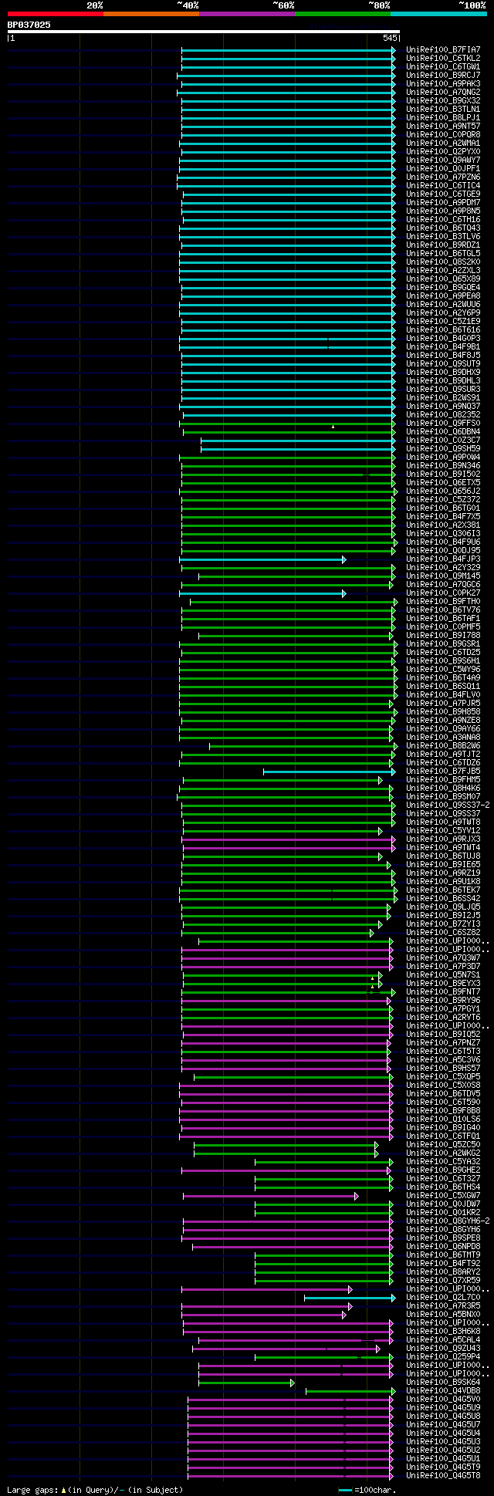Select hit label UniRef100_B9RY96
Viewport: 494px width, 1496px height.
point(443,1000)
